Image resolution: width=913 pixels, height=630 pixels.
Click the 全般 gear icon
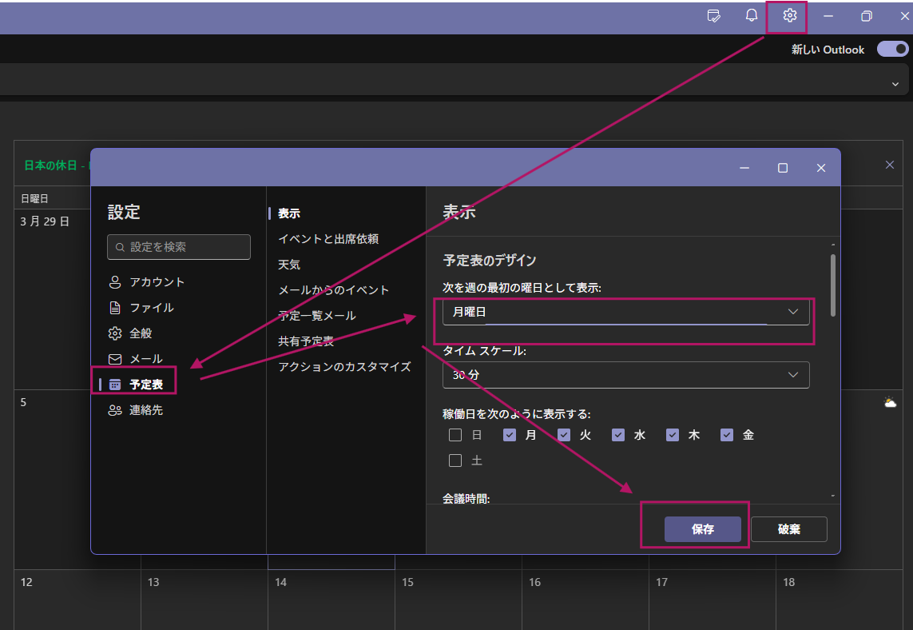(x=115, y=333)
